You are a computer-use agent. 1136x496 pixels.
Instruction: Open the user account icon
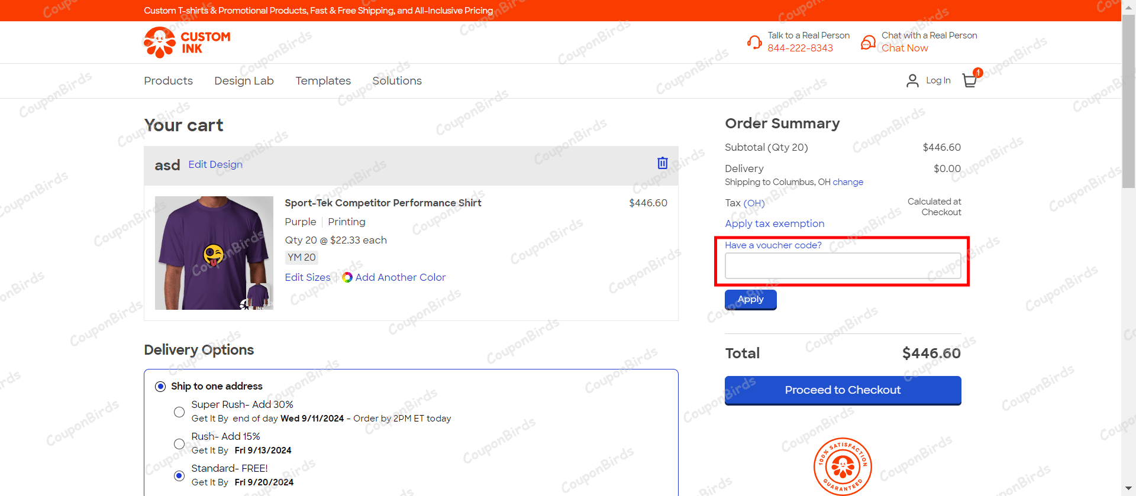click(912, 80)
